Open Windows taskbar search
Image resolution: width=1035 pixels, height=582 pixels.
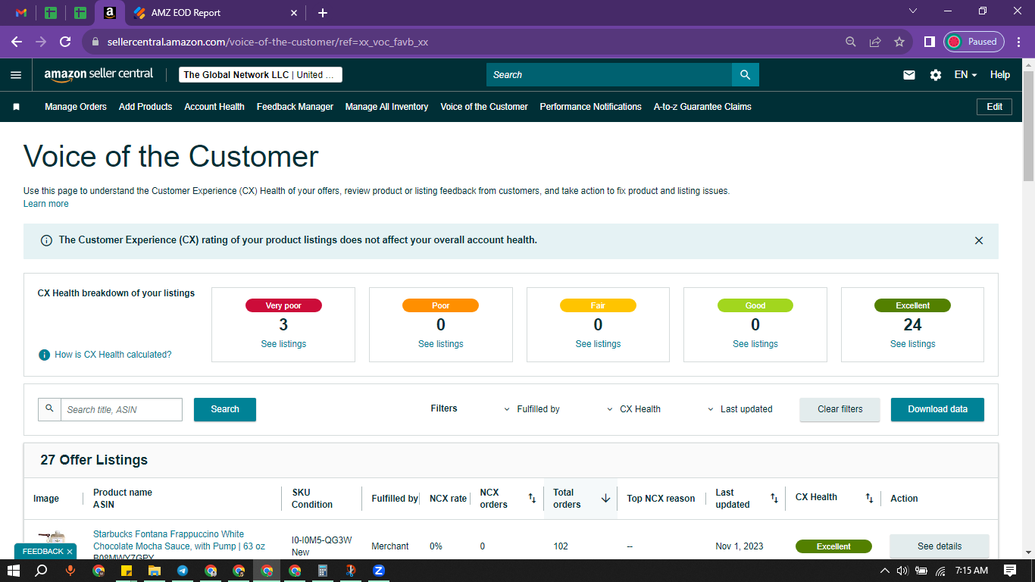42,571
